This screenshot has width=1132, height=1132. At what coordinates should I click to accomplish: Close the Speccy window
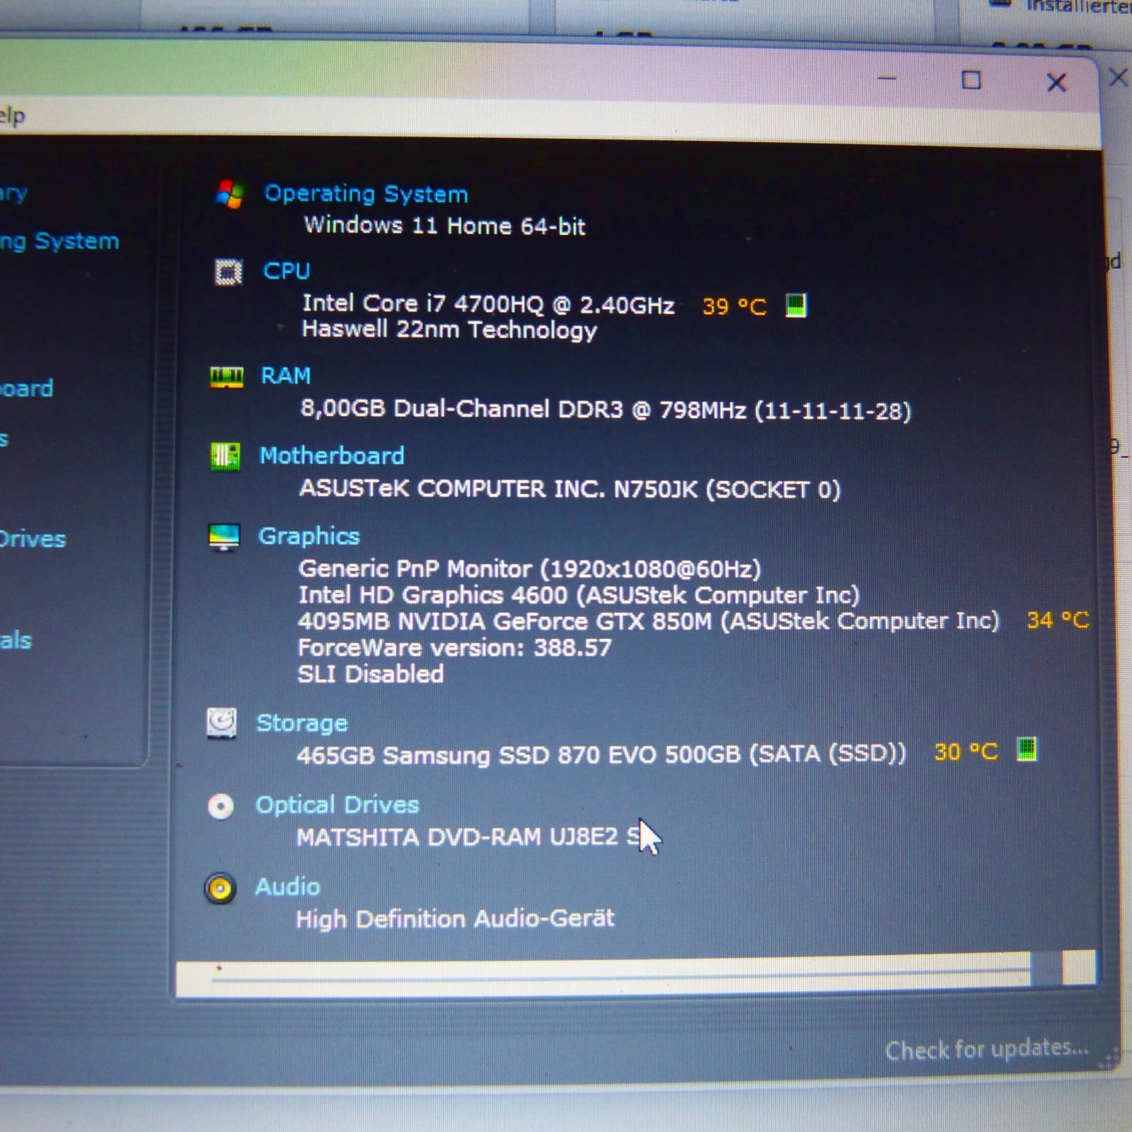(x=1056, y=83)
